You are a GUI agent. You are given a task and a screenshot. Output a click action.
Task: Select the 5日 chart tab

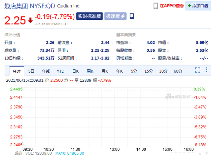tap(31, 71)
